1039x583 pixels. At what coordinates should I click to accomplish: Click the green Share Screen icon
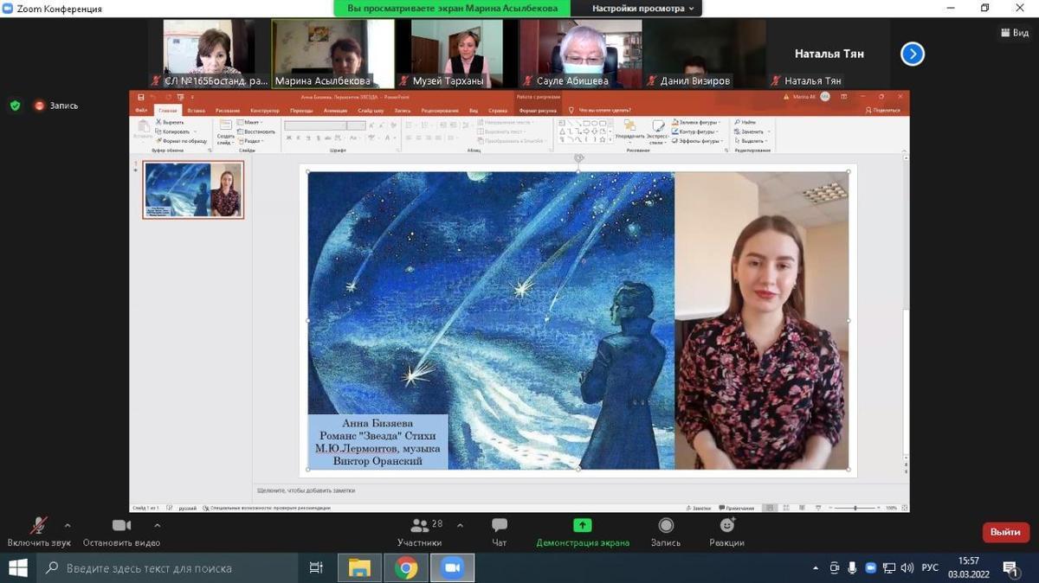[583, 526]
